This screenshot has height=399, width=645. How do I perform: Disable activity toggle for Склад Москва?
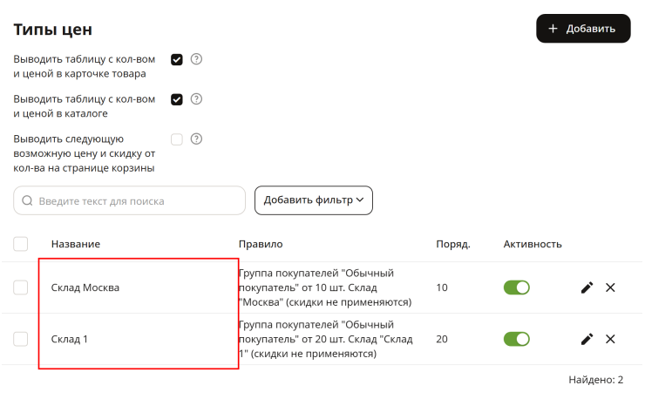coord(517,287)
